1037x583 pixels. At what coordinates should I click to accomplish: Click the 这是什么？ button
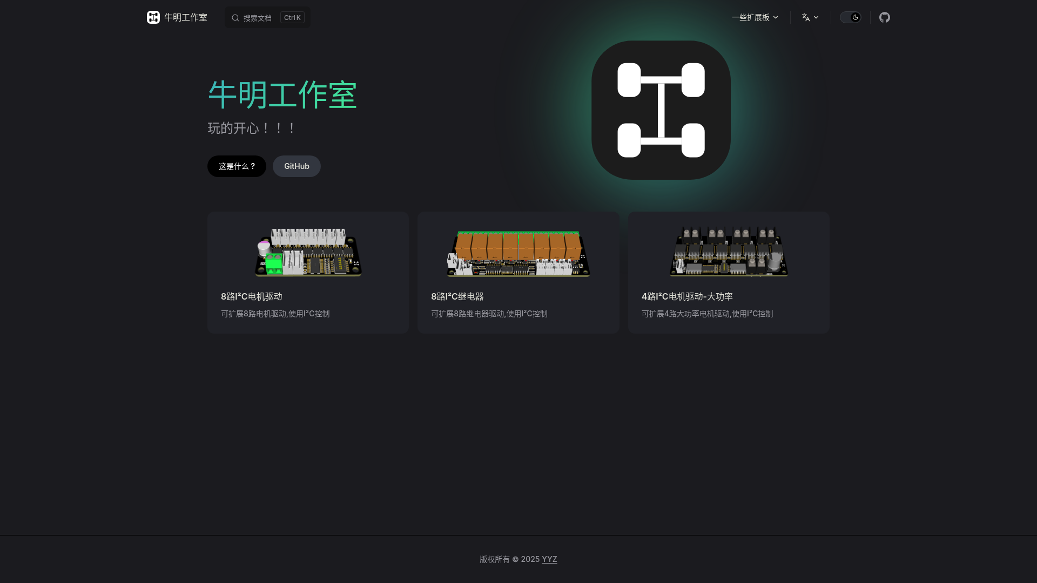237,166
